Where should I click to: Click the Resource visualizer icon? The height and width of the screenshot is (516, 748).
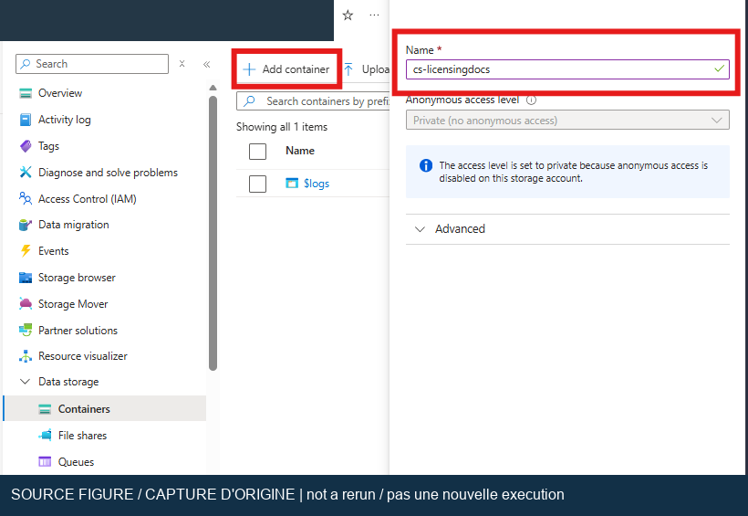pyautogui.click(x=26, y=356)
